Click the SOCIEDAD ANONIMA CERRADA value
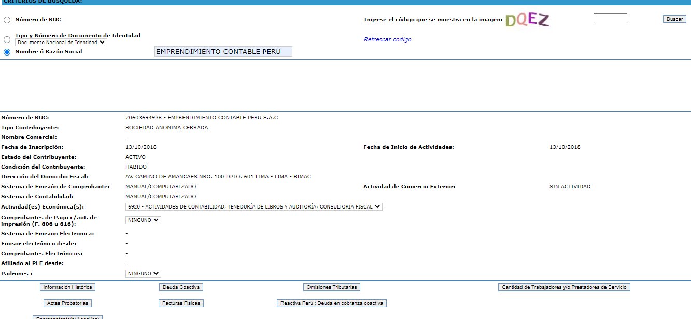691x319 pixels. [x=166, y=128]
